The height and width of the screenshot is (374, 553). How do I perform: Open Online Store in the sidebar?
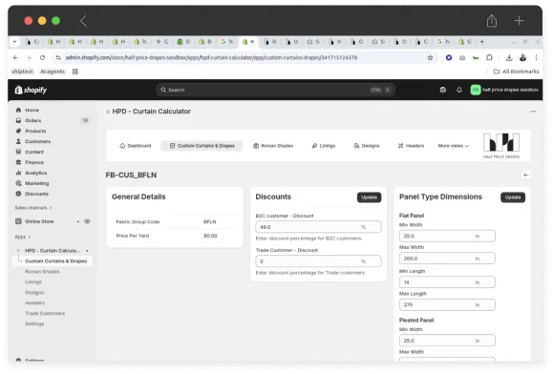tap(39, 221)
